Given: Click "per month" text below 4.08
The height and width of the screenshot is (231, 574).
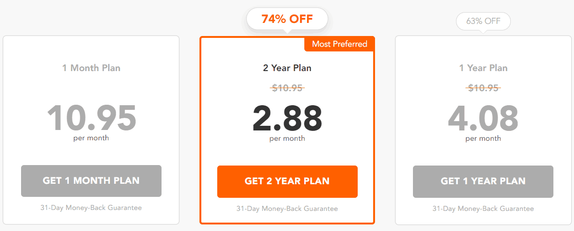Looking at the screenshot, I should click(x=483, y=138).
